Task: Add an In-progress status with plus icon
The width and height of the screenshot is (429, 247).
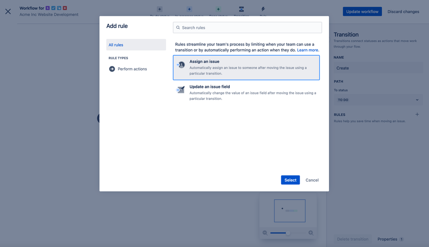Action: click(189, 9)
